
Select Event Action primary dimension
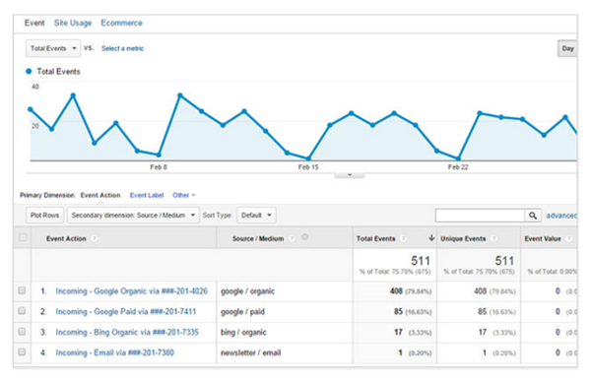click(100, 195)
